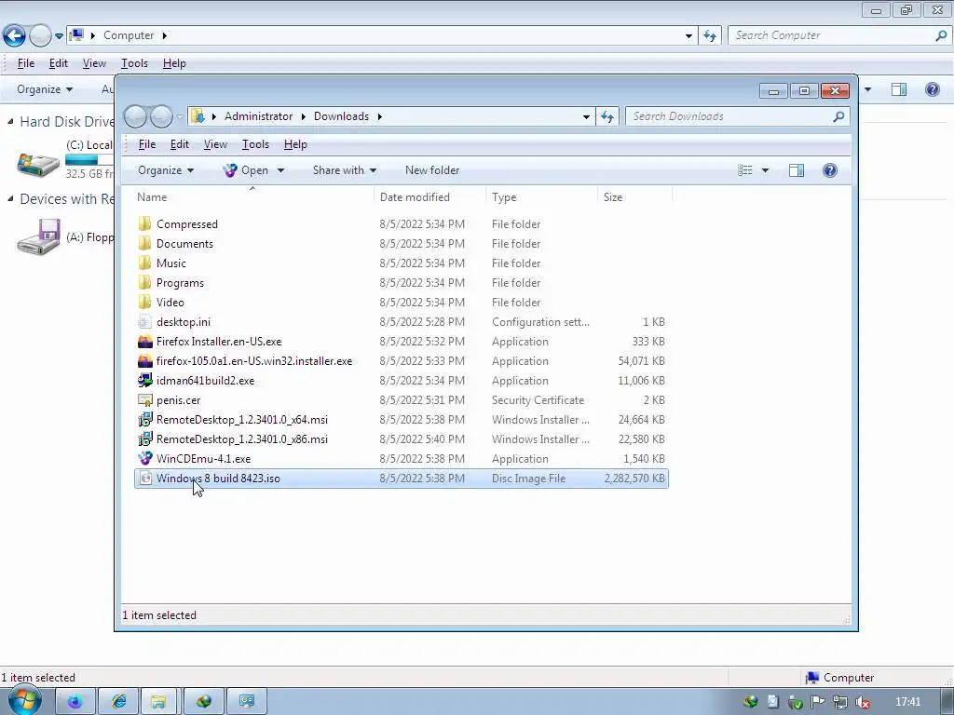This screenshot has height=715, width=954.
Task: Collapse the Hard Disk Drives group
Action: tap(10, 122)
